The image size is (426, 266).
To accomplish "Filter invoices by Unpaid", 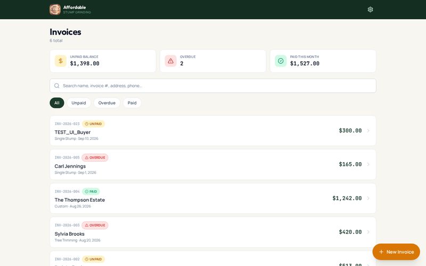I will pyautogui.click(x=78, y=103).
